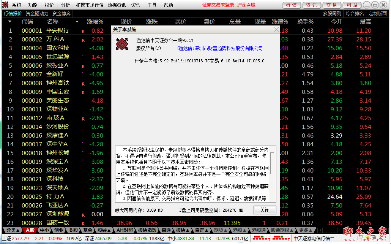The height and width of the screenshot is (244, 391).
Task: Expand the 更多 tab menu
Action: (x=306, y=230)
